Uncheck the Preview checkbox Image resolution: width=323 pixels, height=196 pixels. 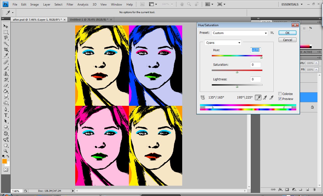coord(280,99)
